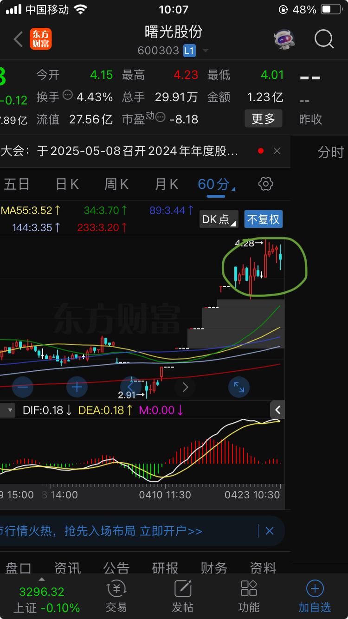The image size is (348, 619).
Task: Tap the 34:3.70 moving average label
Action: (105, 210)
